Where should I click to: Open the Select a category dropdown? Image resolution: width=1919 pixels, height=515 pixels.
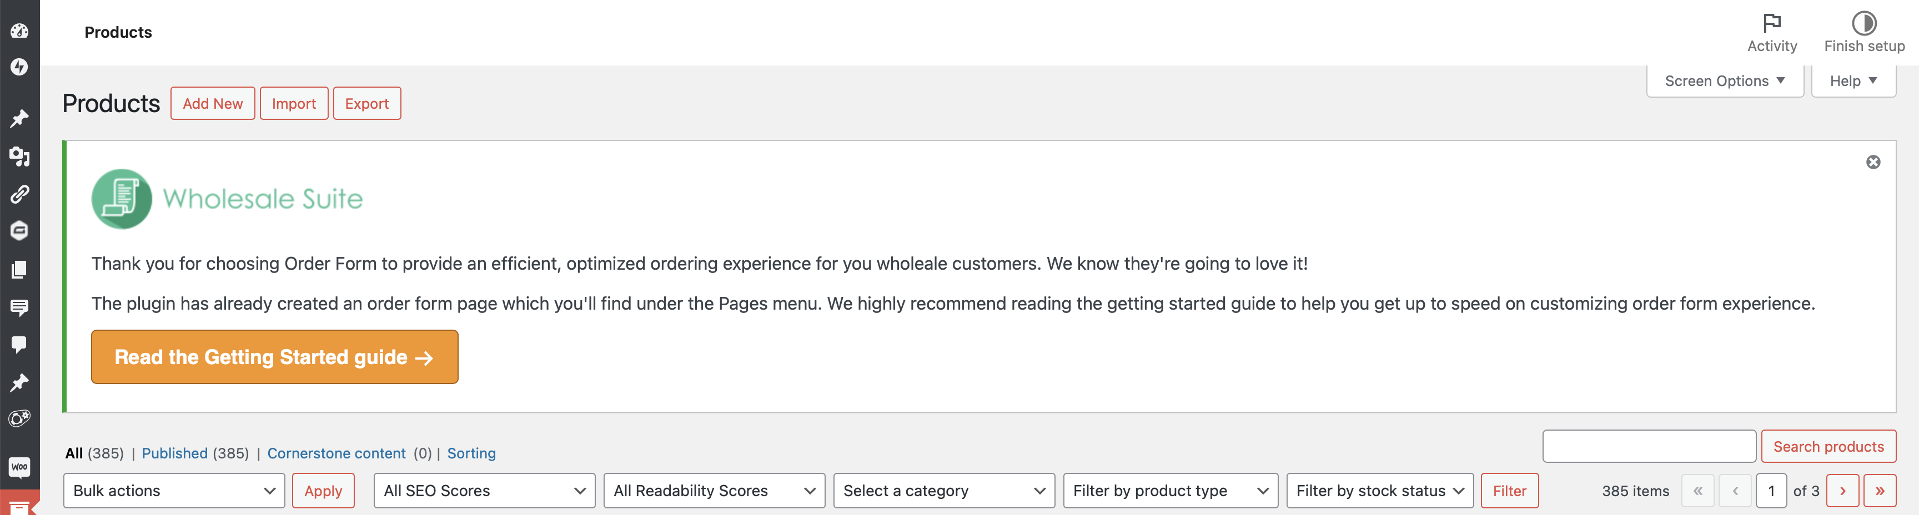[x=943, y=491]
